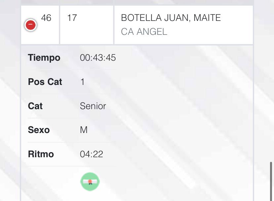This screenshot has height=201, width=274.
Task: Select the red seal inside the diploma icon
Action: [x=90, y=182]
